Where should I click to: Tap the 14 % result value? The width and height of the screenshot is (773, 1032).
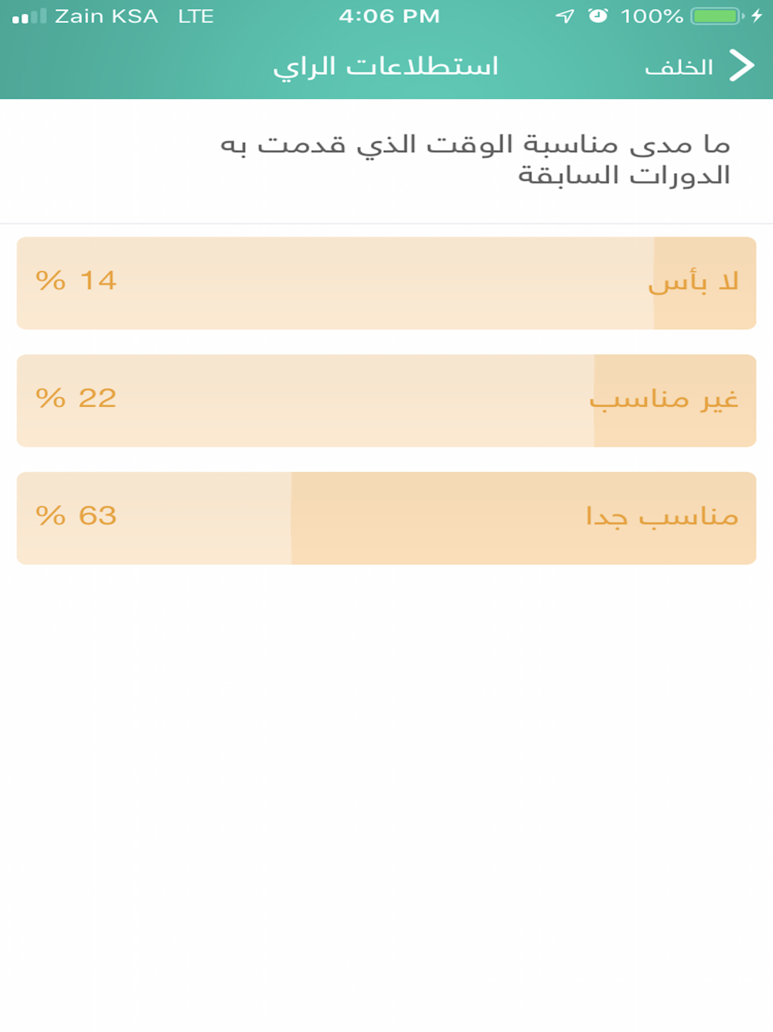point(77,280)
